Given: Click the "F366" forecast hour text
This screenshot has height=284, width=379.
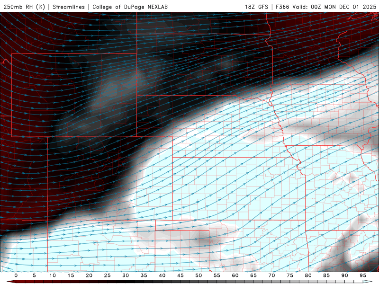Looking at the screenshot, I should click(282, 7).
